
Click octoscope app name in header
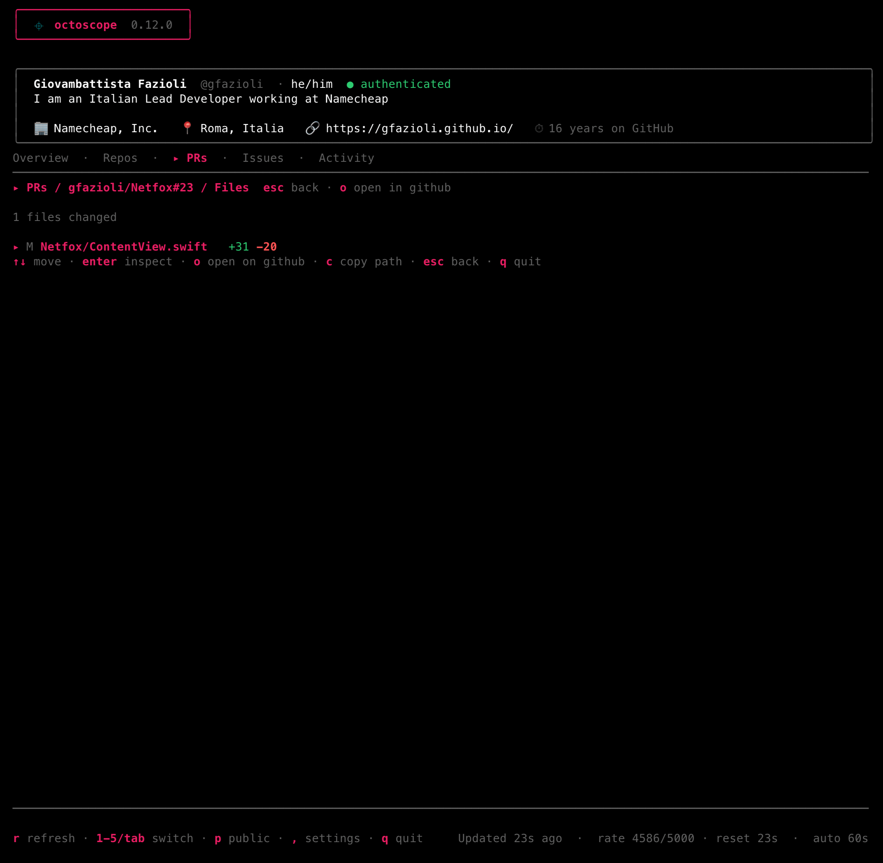(x=86, y=25)
